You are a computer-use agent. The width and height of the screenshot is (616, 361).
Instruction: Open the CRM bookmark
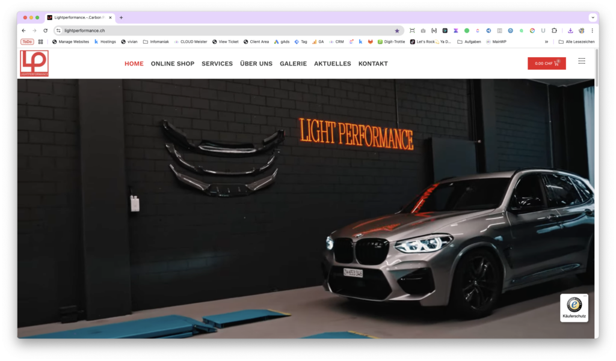coord(336,41)
